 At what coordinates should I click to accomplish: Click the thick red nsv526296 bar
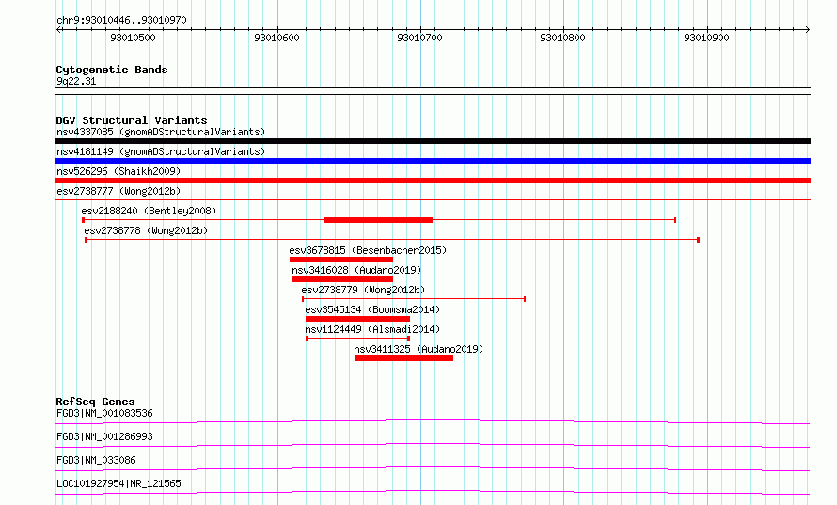(433, 181)
